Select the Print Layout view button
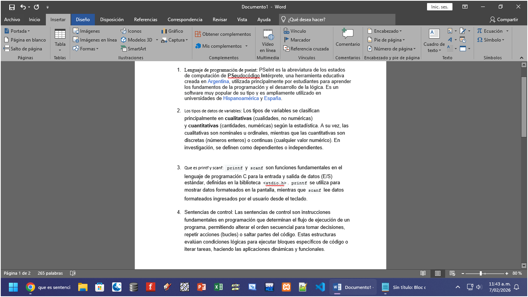 click(438, 273)
